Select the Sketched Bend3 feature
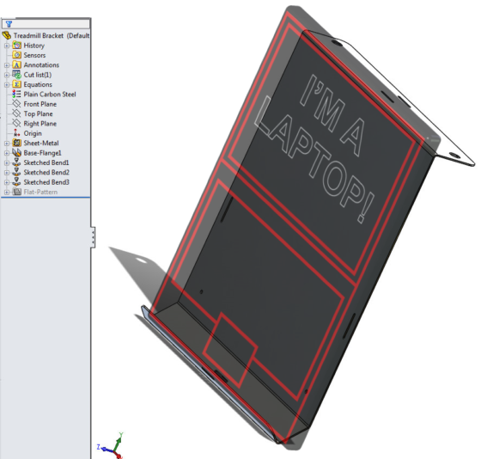 (46, 182)
